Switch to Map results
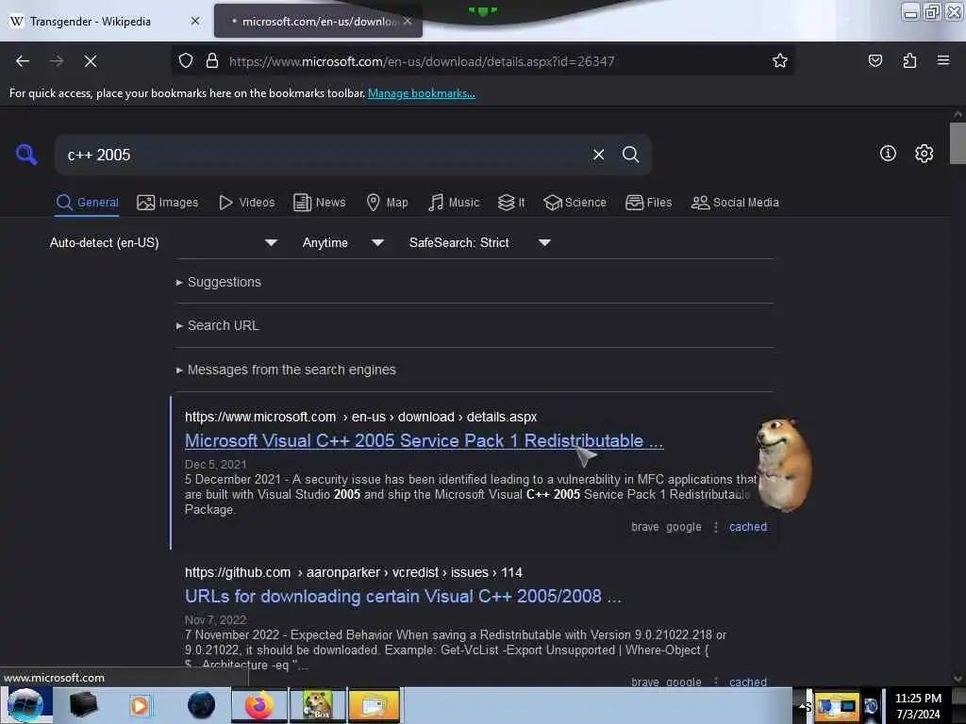Viewport: 966px width, 724px height. [x=387, y=203]
